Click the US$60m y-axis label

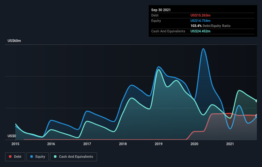click(14, 41)
